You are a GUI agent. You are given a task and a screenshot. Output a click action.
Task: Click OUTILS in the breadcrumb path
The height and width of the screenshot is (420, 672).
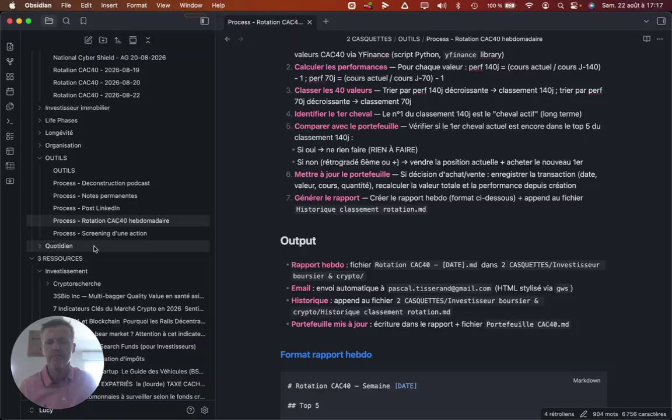click(x=409, y=39)
